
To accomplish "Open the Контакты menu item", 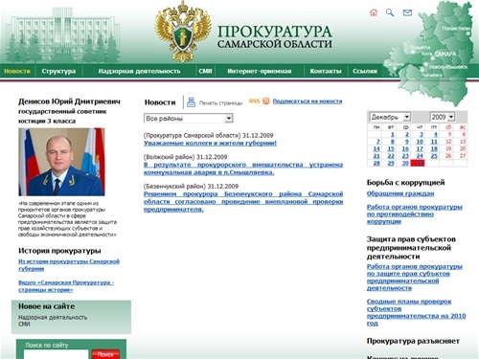I will (x=326, y=71).
